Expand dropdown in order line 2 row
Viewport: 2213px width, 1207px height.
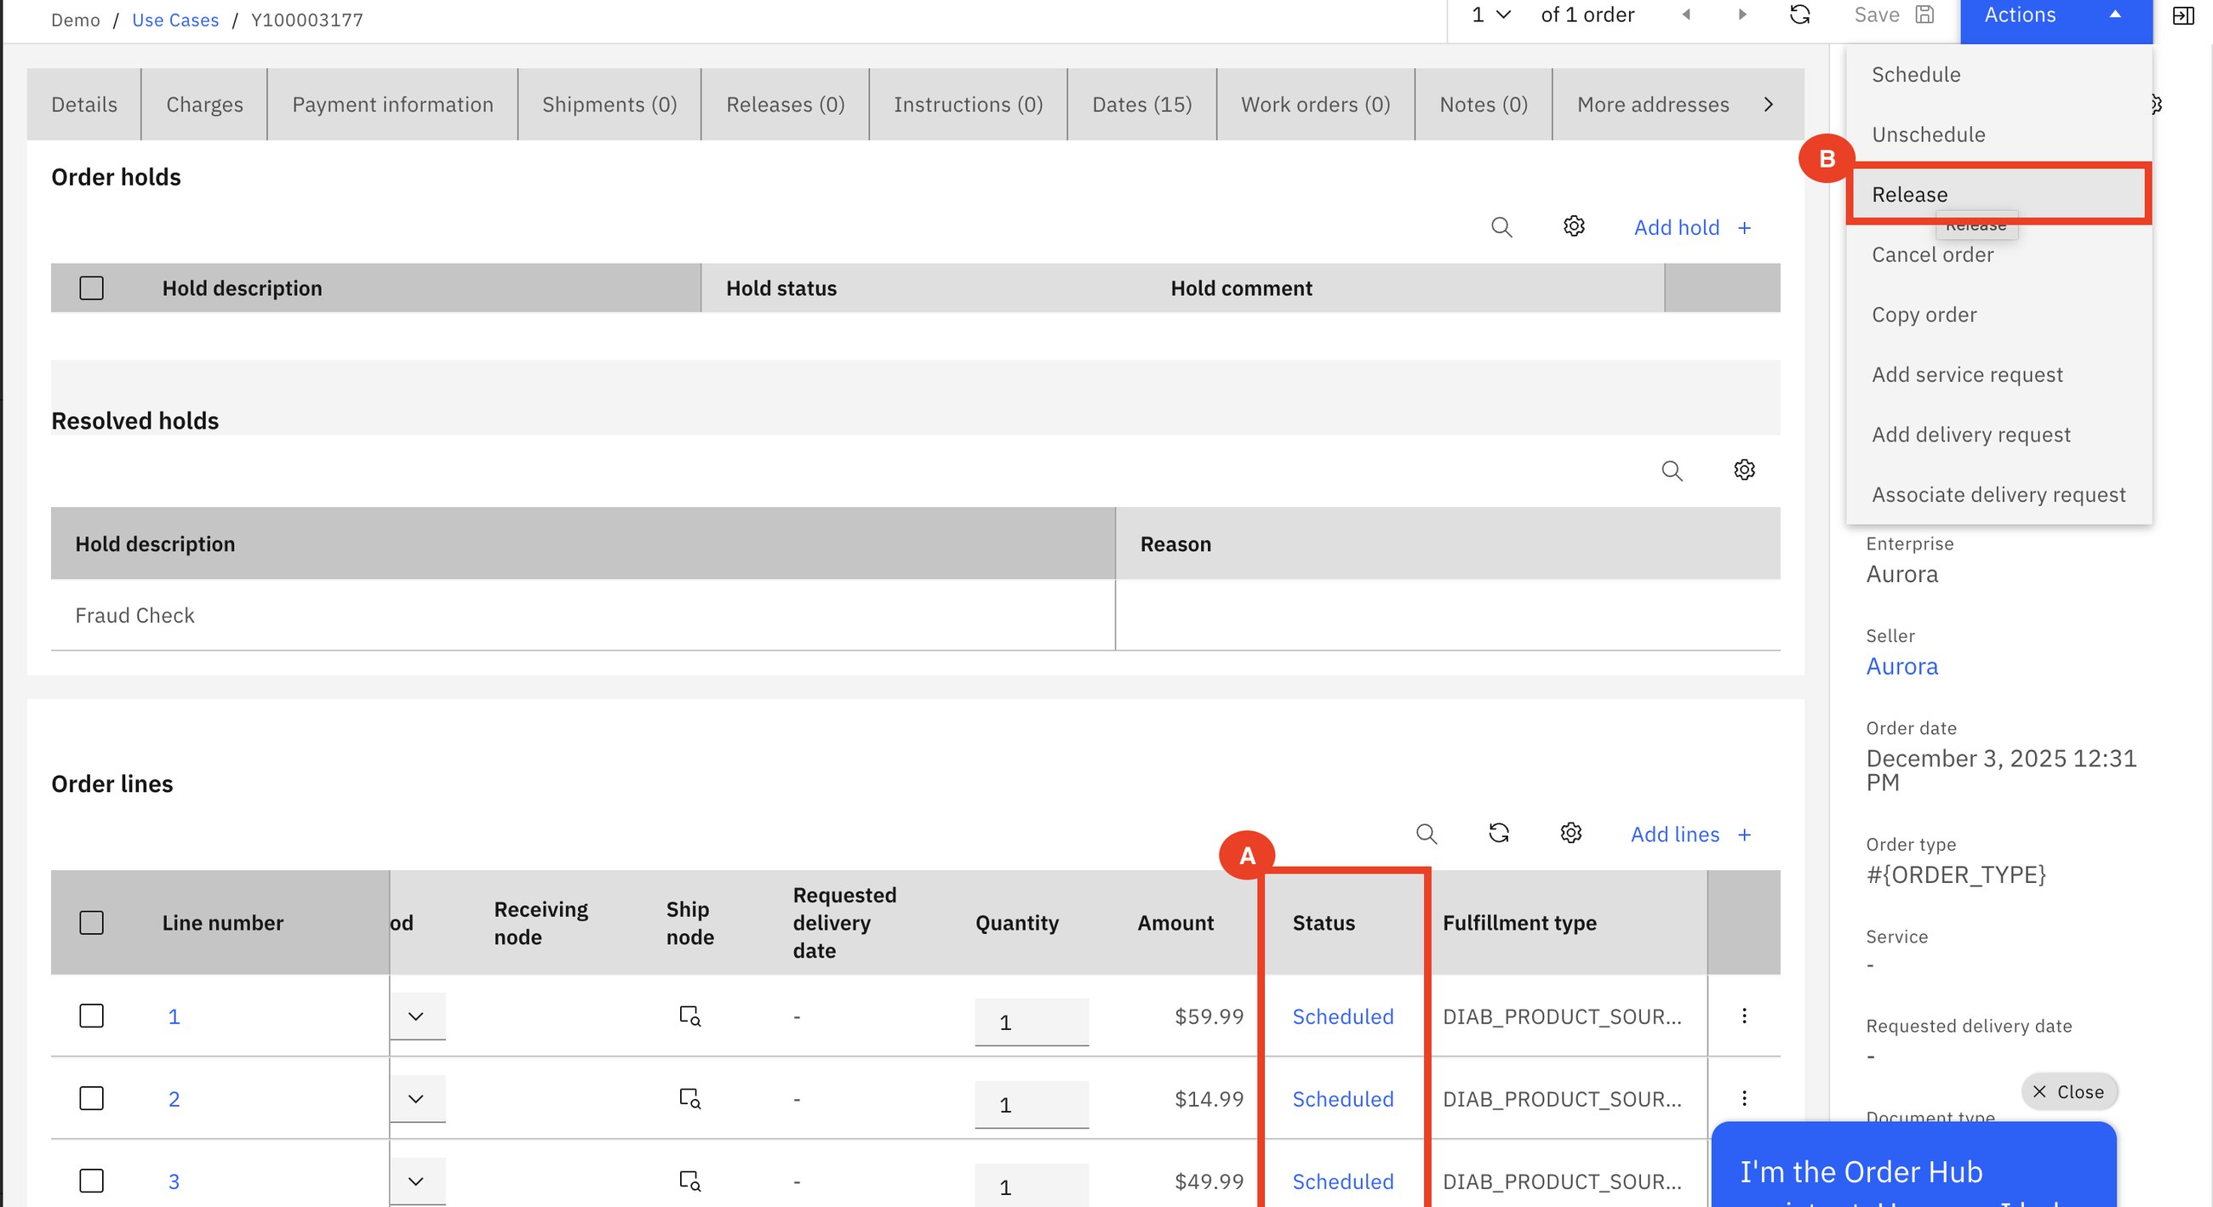point(417,1098)
